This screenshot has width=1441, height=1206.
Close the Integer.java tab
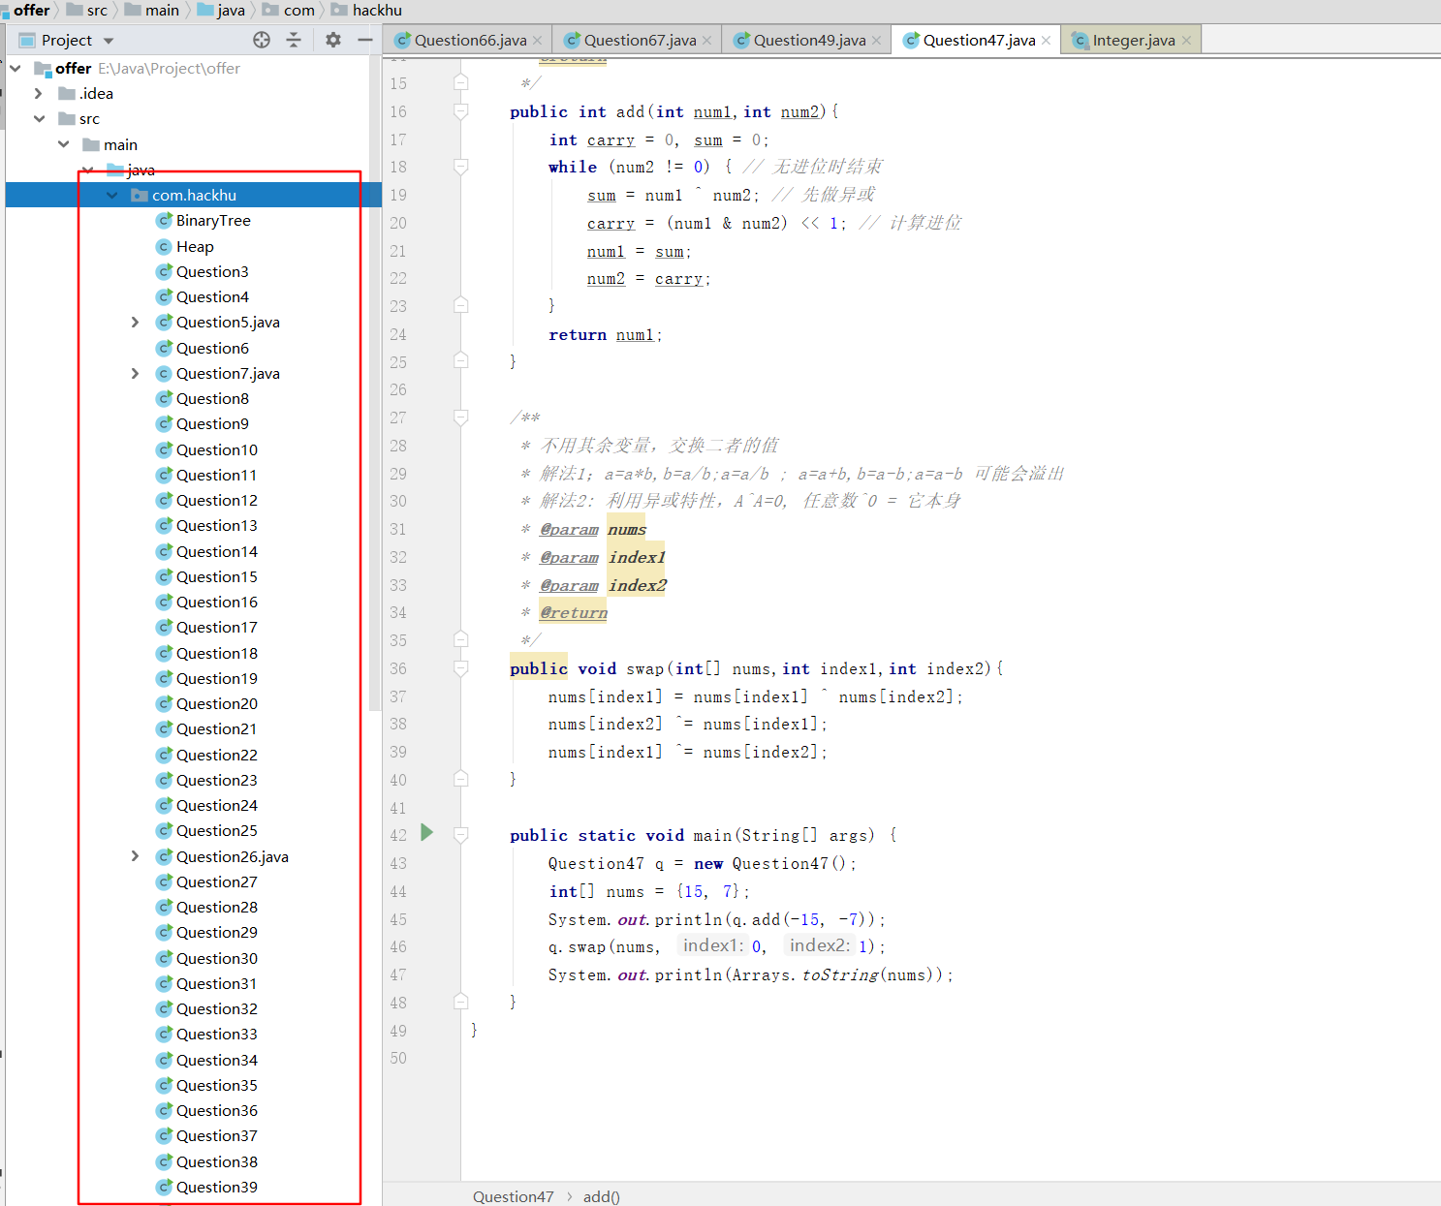pos(1186,41)
